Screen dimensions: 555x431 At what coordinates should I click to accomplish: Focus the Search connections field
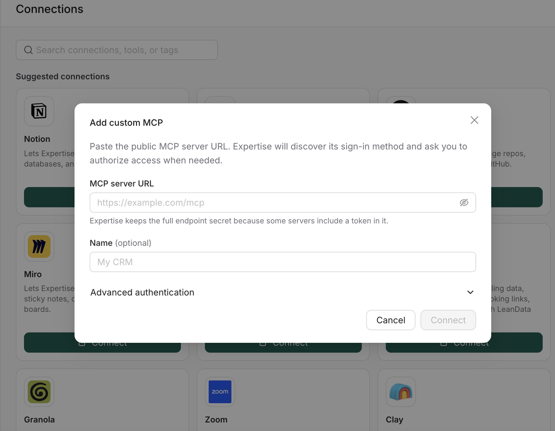(x=117, y=50)
